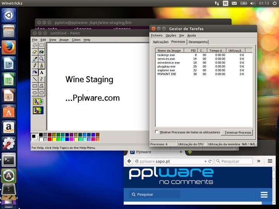Open the File menu in Paint
Screen dimensions: 279x209
click(34, 40)
